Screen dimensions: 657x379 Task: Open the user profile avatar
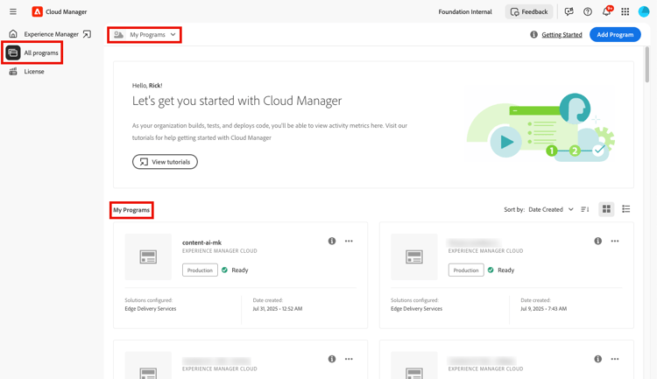tap(643, 11)
